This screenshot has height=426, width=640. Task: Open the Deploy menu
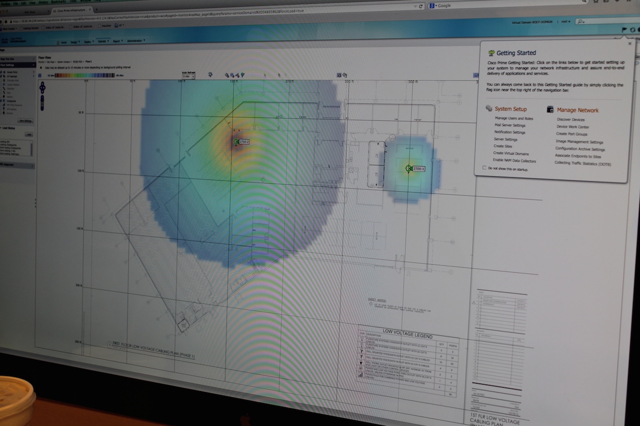[x=89, y=41]
